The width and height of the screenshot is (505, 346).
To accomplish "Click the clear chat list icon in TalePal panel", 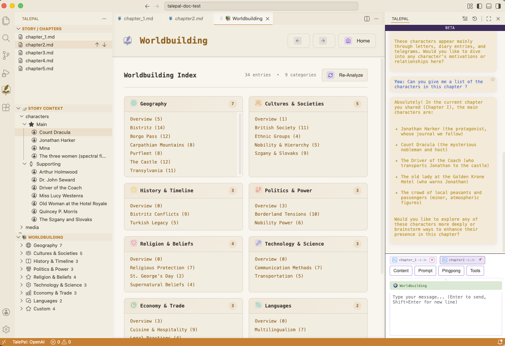I will click(x=465, y=19).
